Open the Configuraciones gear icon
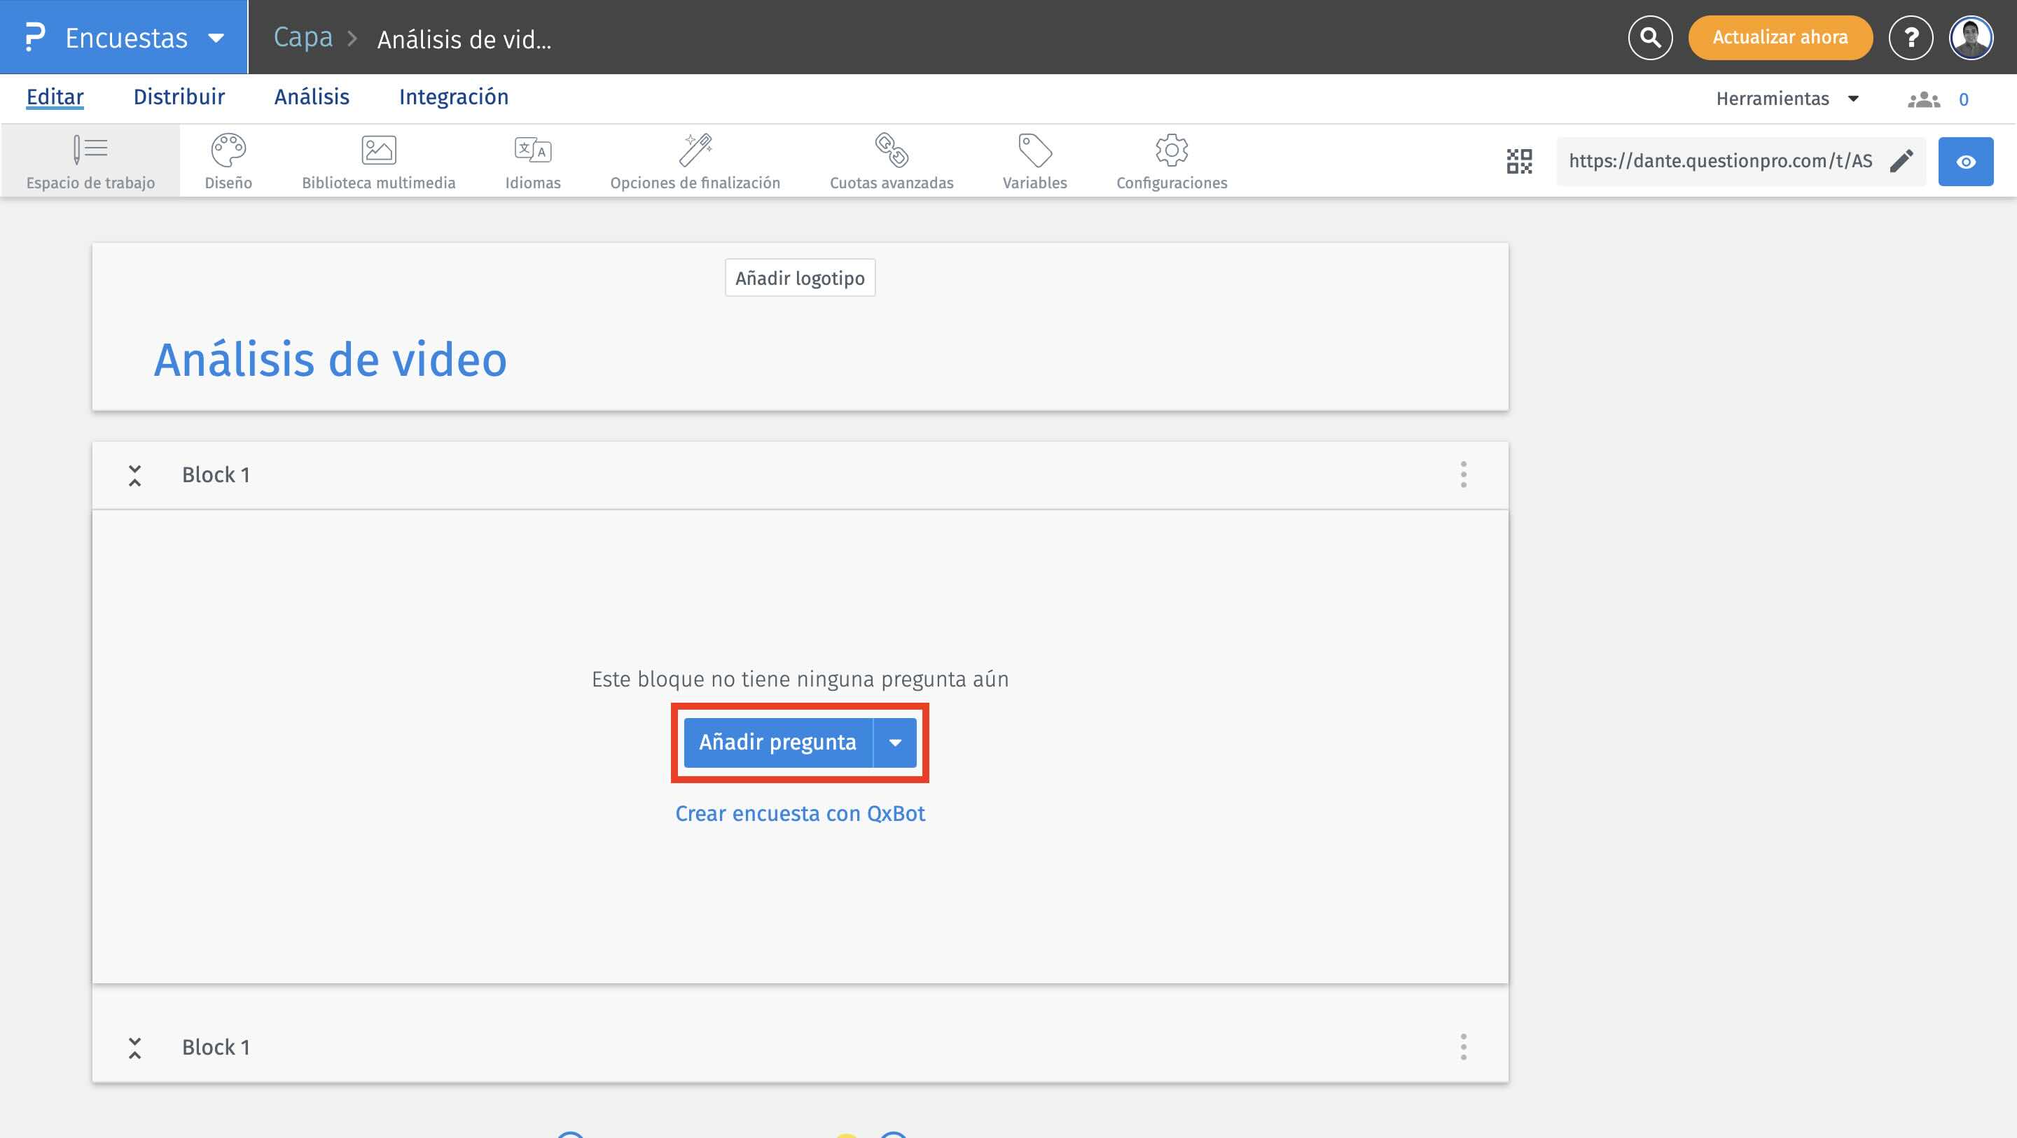Viewport: 2017px width, 1138px height. point(1172,150)
